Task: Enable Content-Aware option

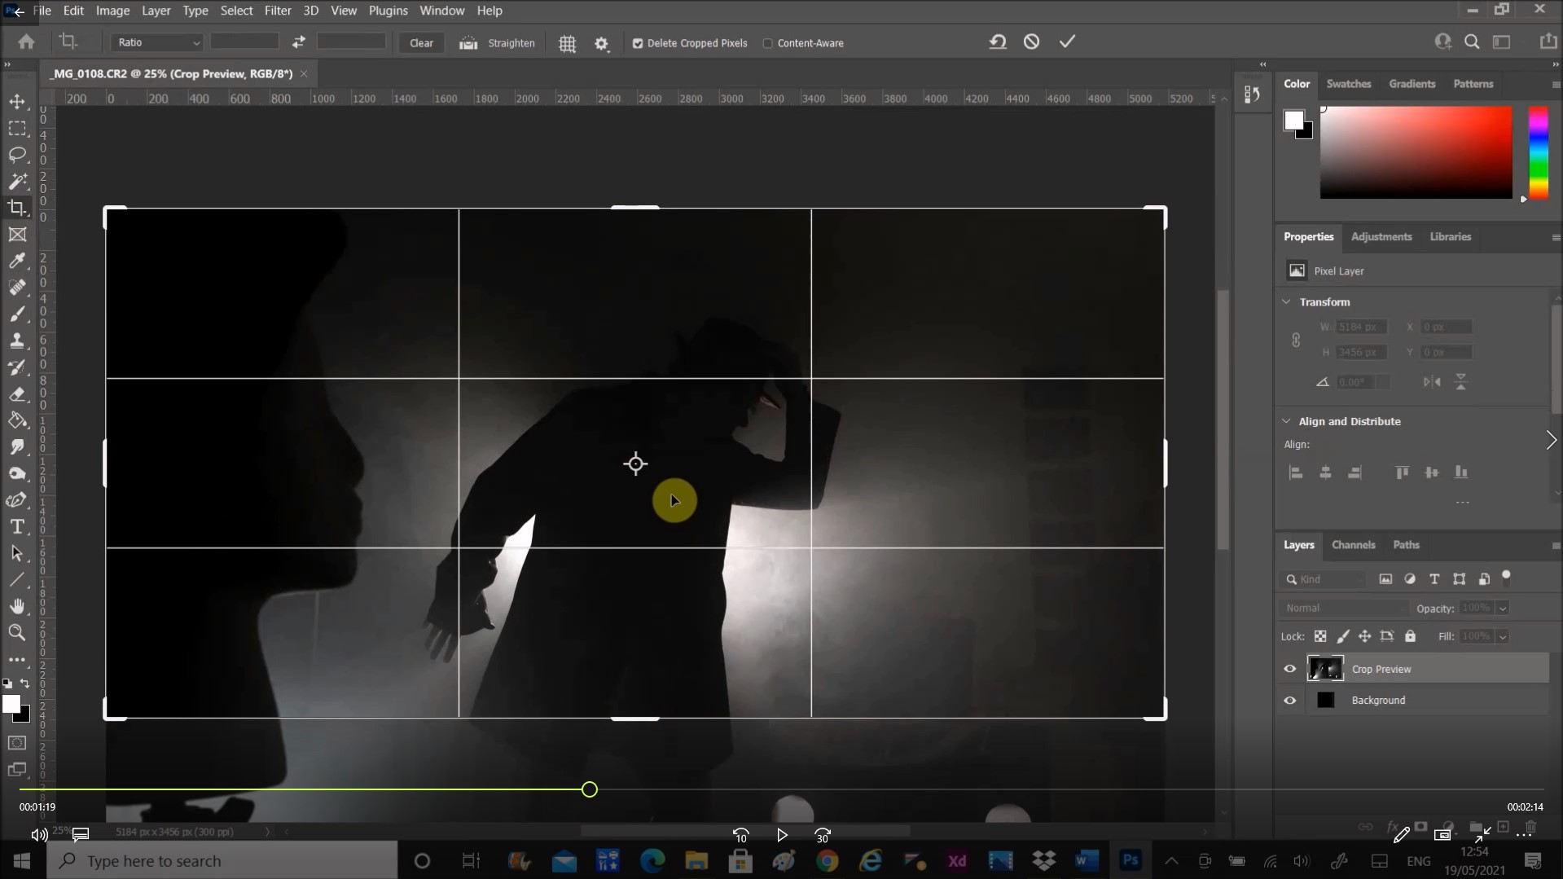Action: point(767,42)
